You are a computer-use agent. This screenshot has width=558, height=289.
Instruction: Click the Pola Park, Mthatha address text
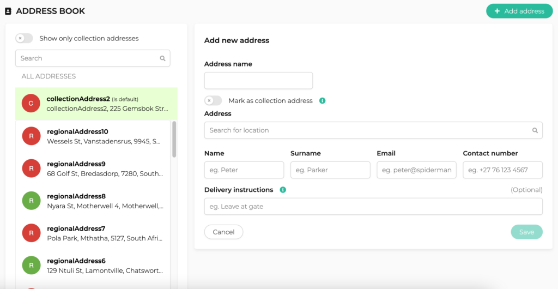point(105,238)
